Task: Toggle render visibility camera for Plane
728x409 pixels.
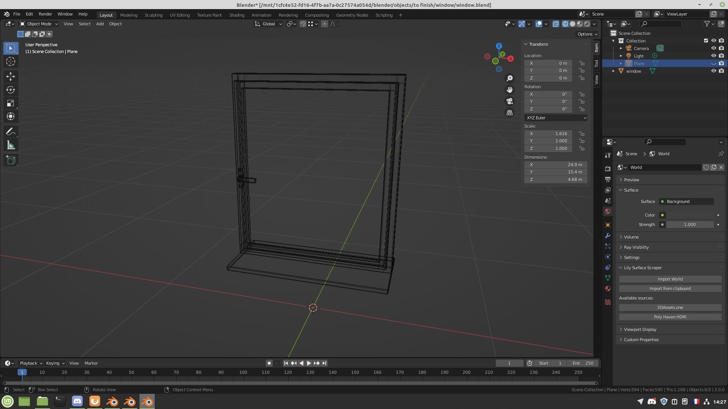Action: pos(721,64)
